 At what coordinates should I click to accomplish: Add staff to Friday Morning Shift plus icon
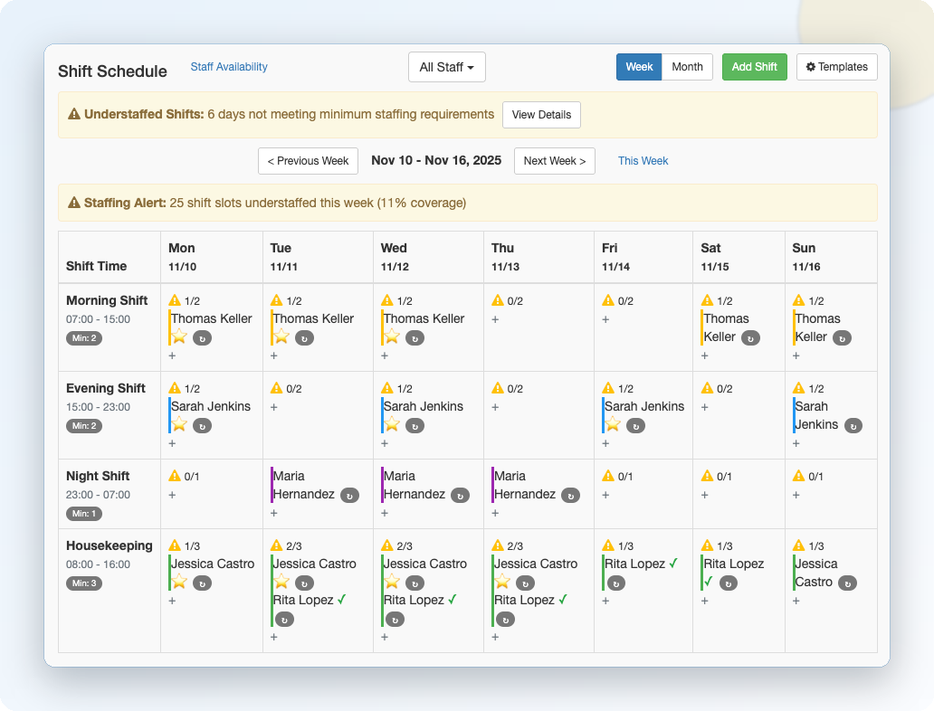click(605, 320)
